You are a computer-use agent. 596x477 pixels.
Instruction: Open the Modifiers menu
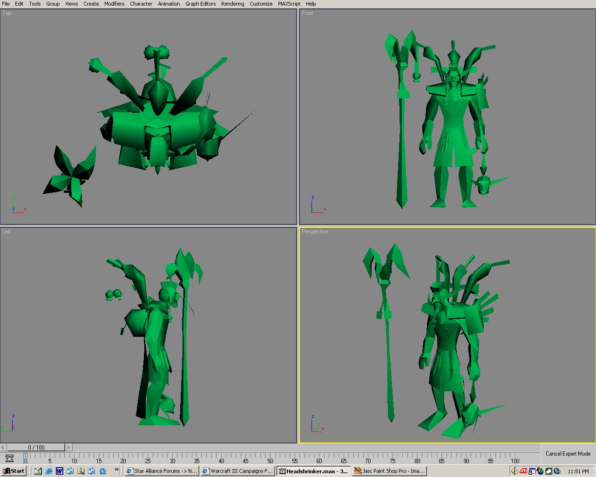(x=114, y=4)
